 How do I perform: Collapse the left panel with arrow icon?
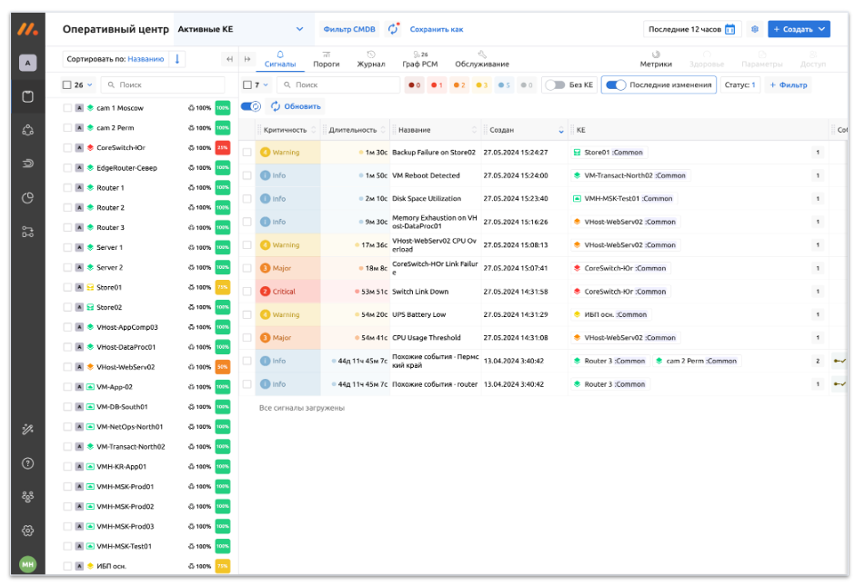click(228, 59)
